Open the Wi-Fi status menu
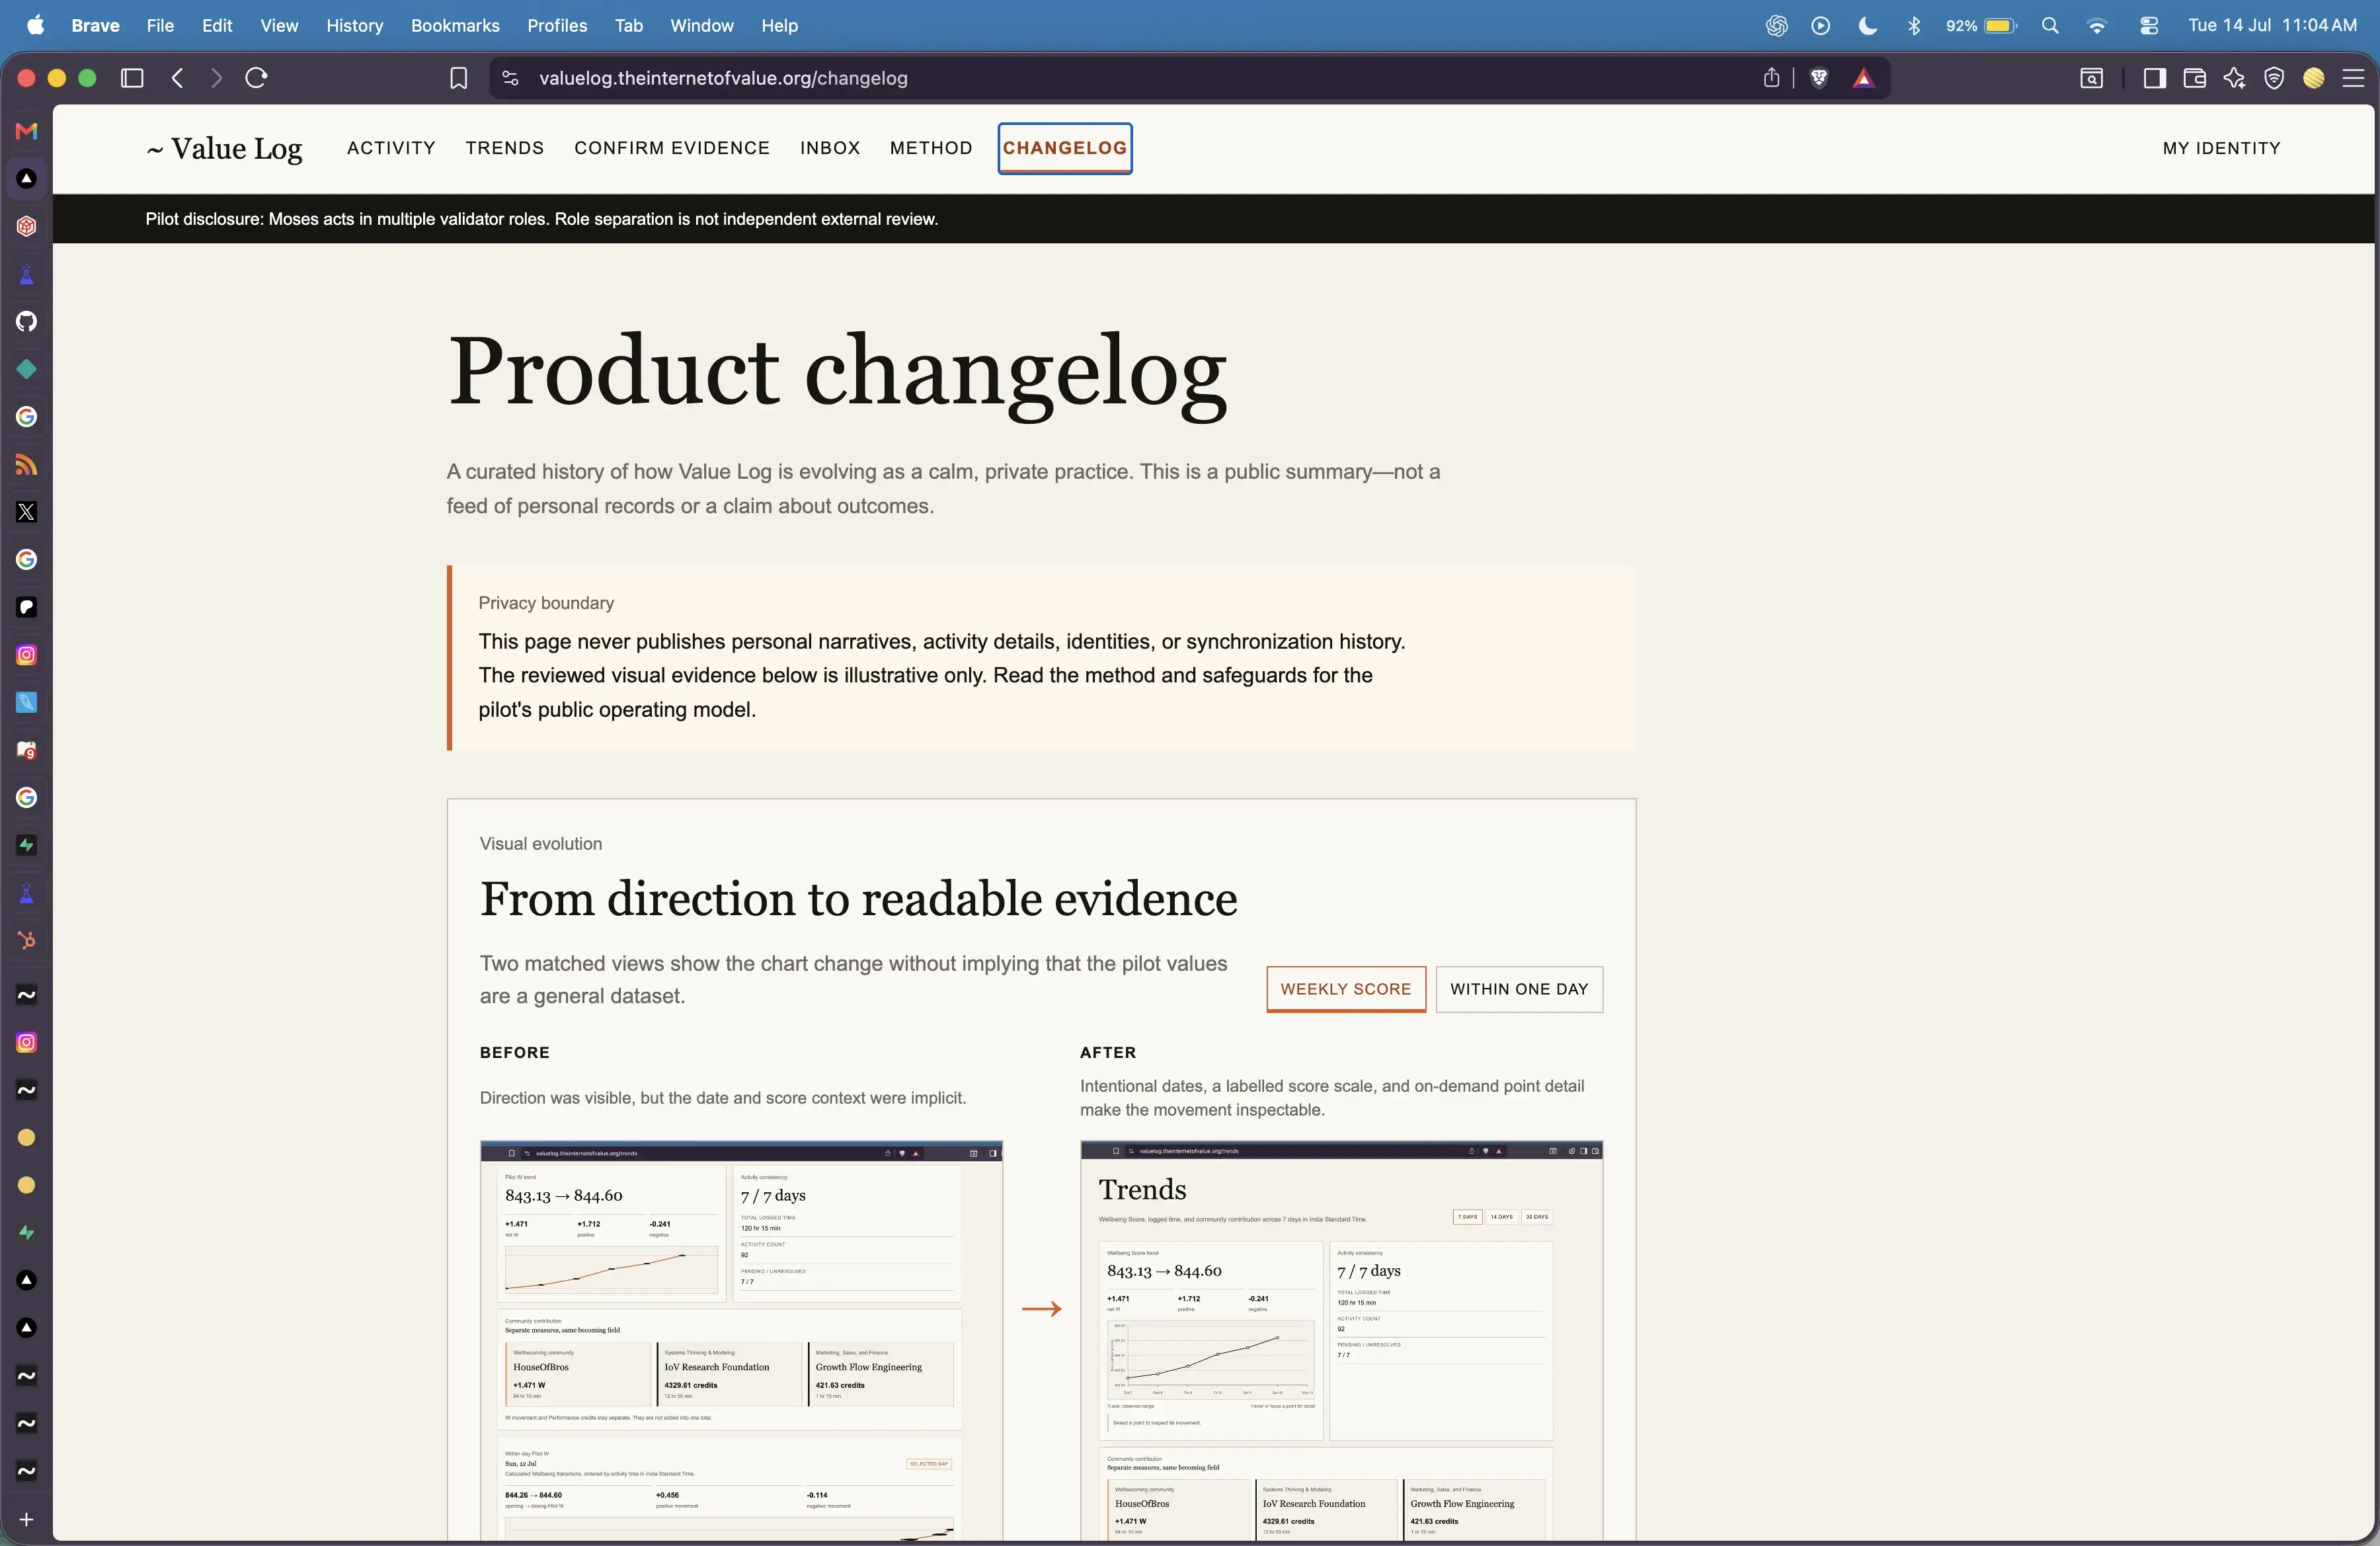This screenshot has width=2380, height=1546. pos(2097,26)
